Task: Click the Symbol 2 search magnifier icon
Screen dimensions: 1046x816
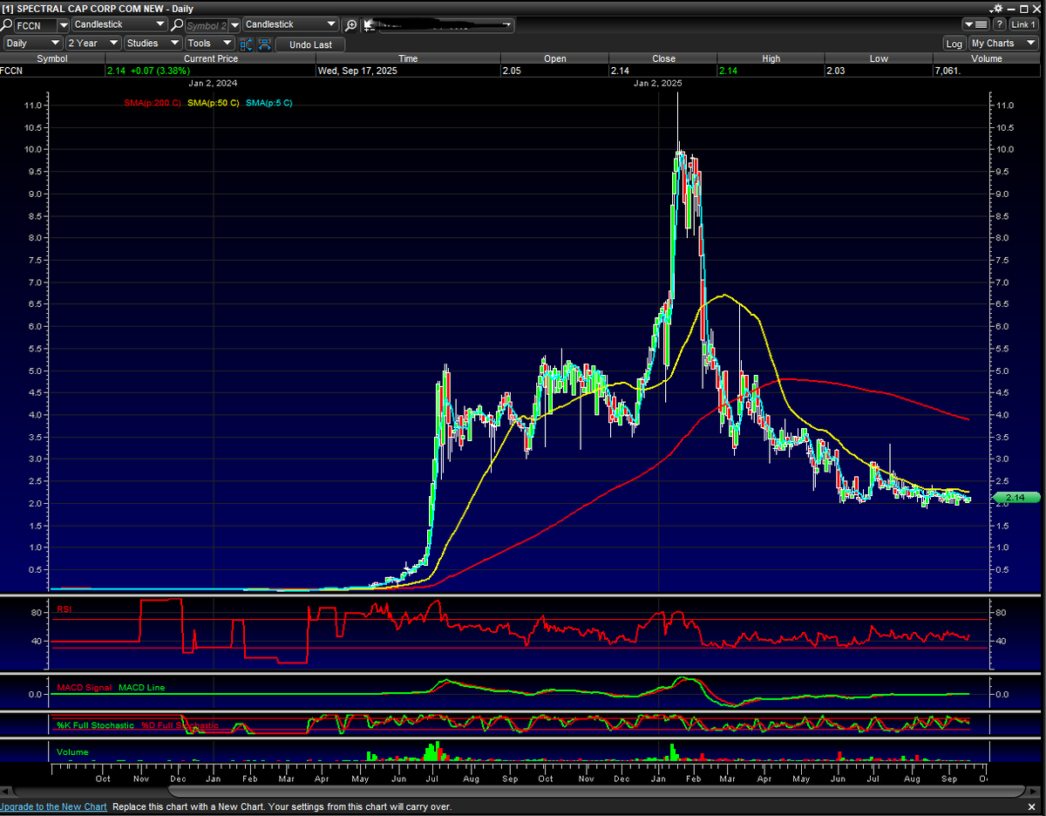Action: [178, 25]
